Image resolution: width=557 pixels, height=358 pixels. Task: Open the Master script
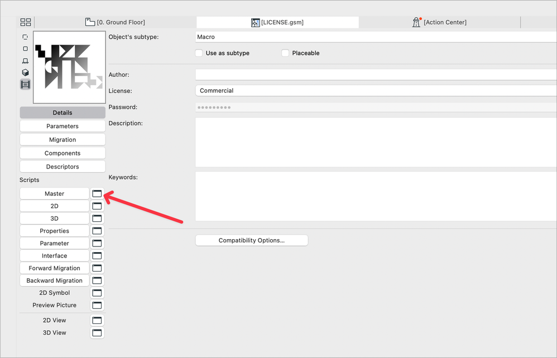(x=54, y=193)
